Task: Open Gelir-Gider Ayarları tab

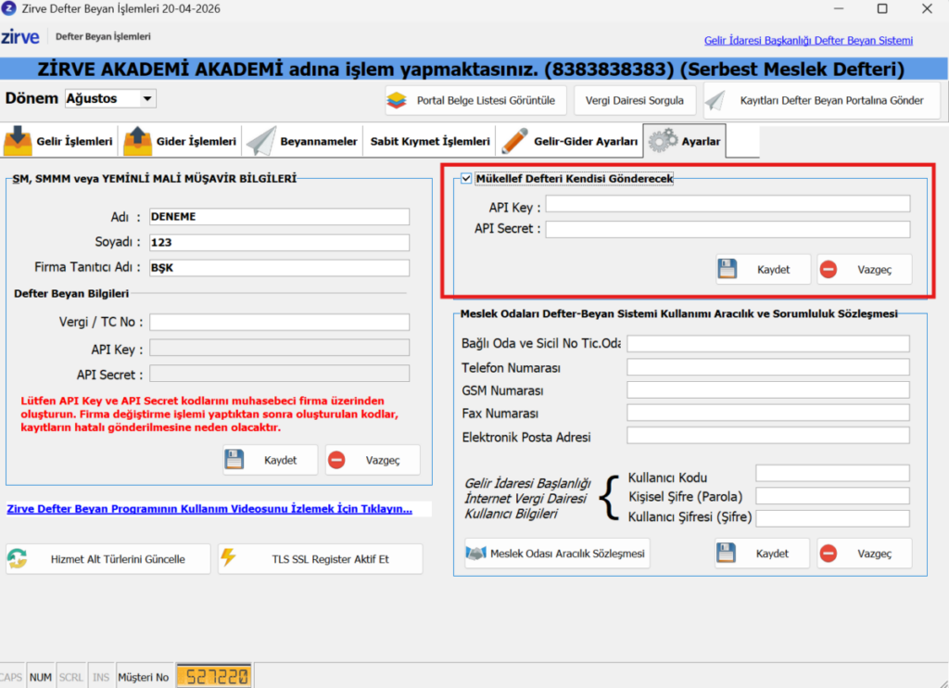Action: 570,141
